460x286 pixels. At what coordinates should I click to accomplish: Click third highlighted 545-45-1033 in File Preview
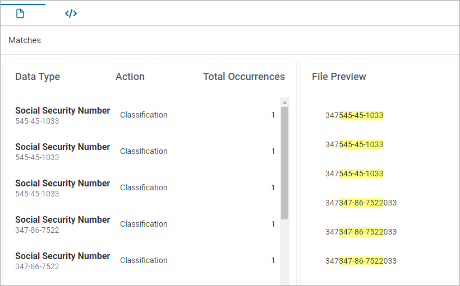click(x=361, y=174)
